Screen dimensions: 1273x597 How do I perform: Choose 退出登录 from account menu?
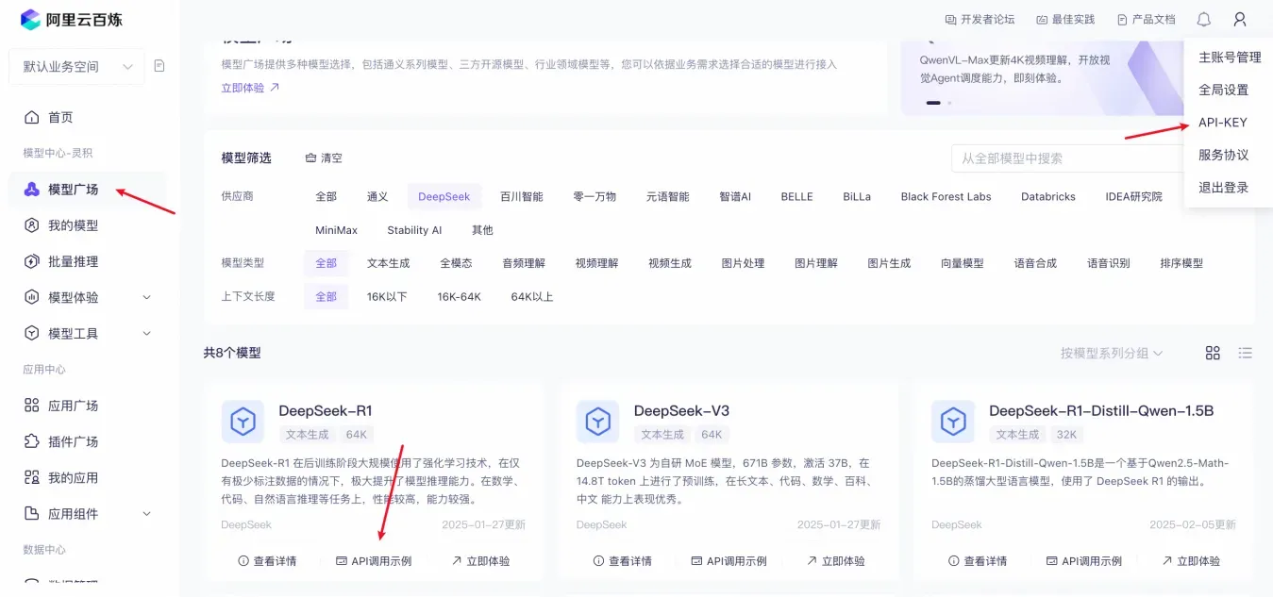[1223, 188]
